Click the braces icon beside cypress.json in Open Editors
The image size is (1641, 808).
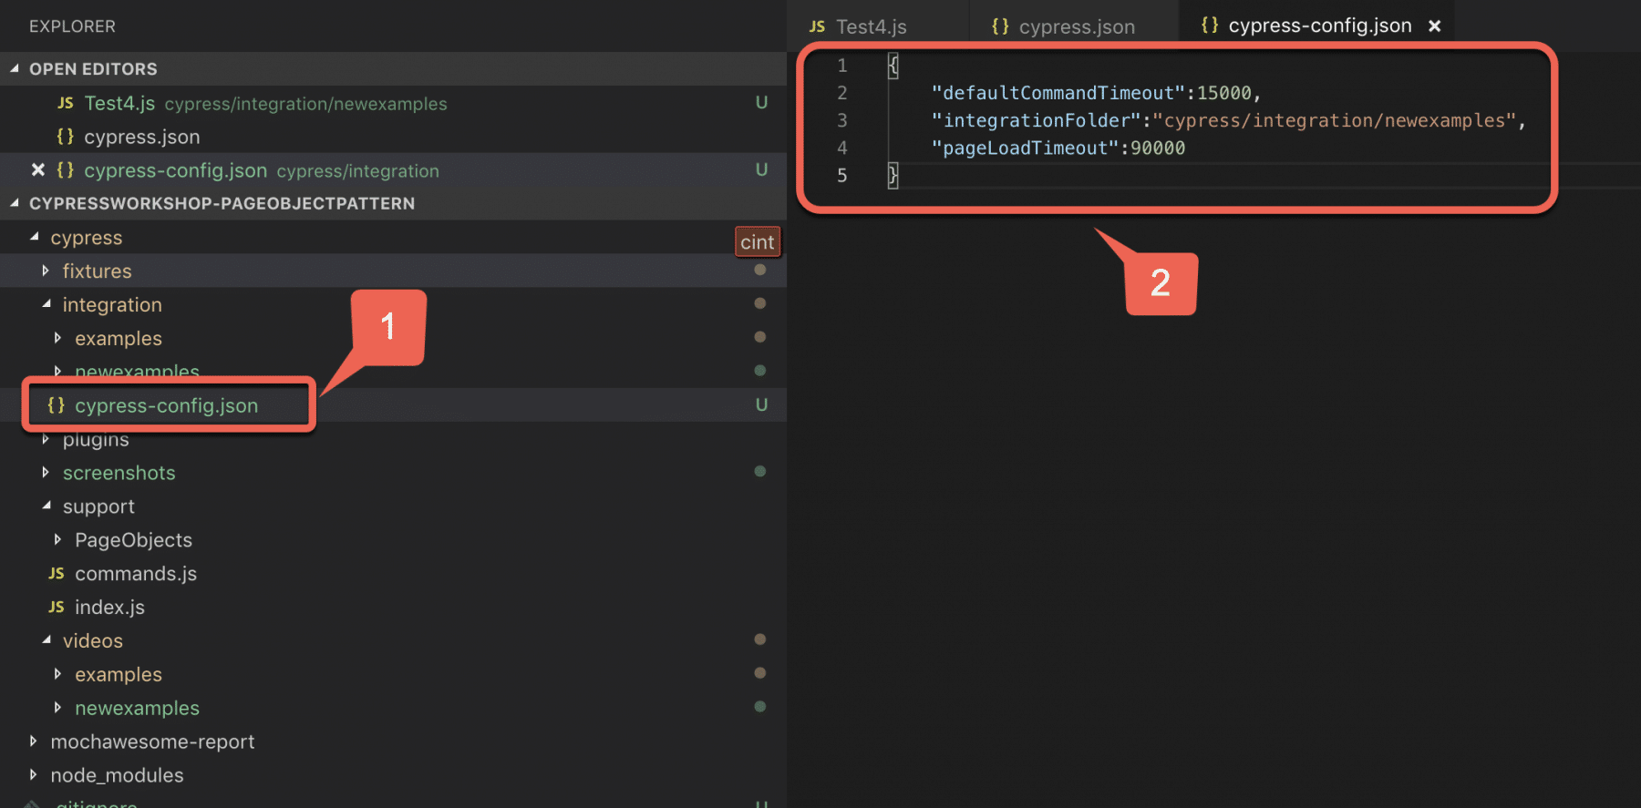(65, 137)
